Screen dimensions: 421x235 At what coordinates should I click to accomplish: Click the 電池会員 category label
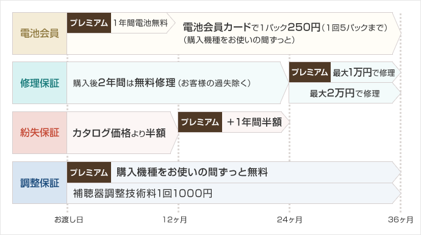point(40,33)
